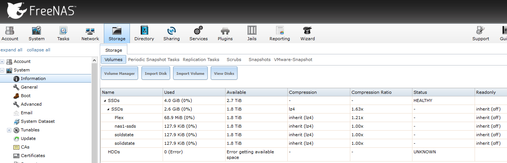This screenshot has width=507, height=163.
Task: Sort by Compression Ratio column header
Action: point(382,92)
